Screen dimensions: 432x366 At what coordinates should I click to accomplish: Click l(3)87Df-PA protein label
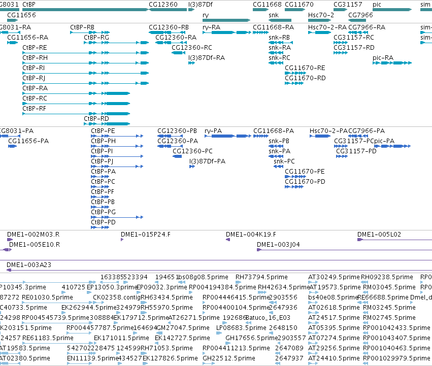pyautogui.click(x=208, y=161)
